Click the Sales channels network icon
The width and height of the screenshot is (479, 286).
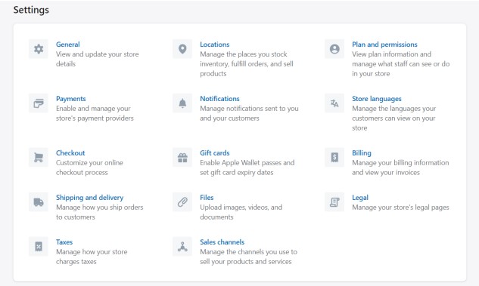(182, 247)
